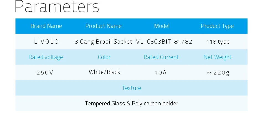Click the Texture label row
Viewport: 263px width, 128px height.
[131, 88]
